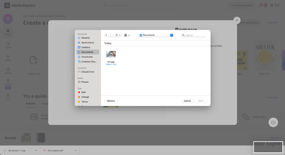This screenshot has height=155, width=285.
Task: Click the Options button
Action: [111, 101]
